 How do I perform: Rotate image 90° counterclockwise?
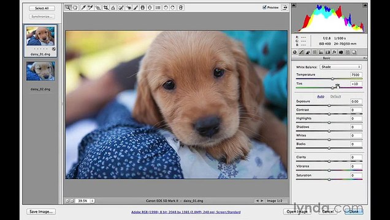(x=166, y=8)
